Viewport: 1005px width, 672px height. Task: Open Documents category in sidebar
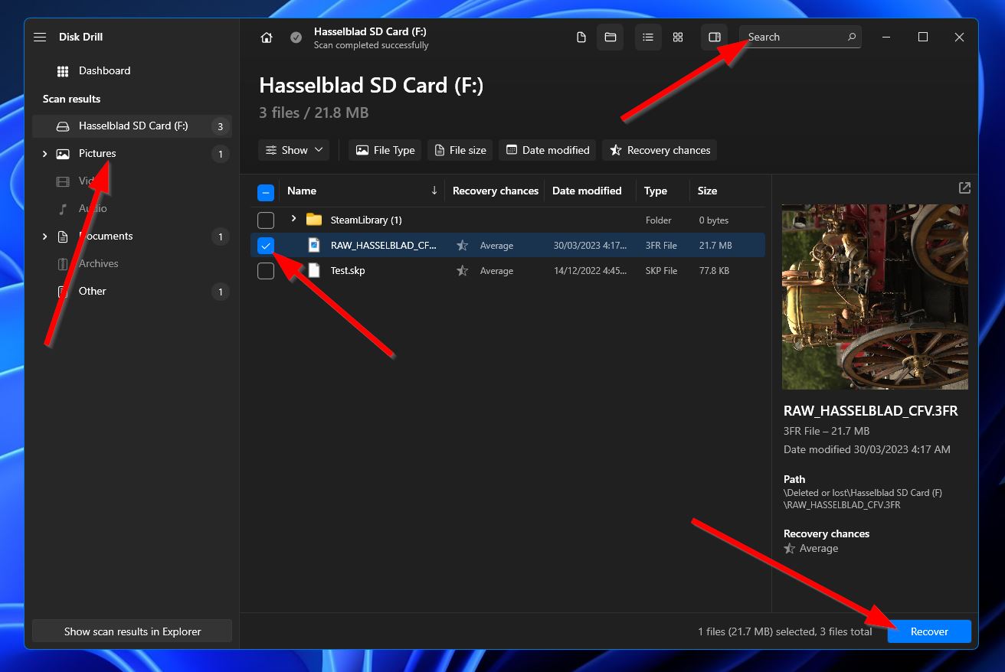coord(106,237)
